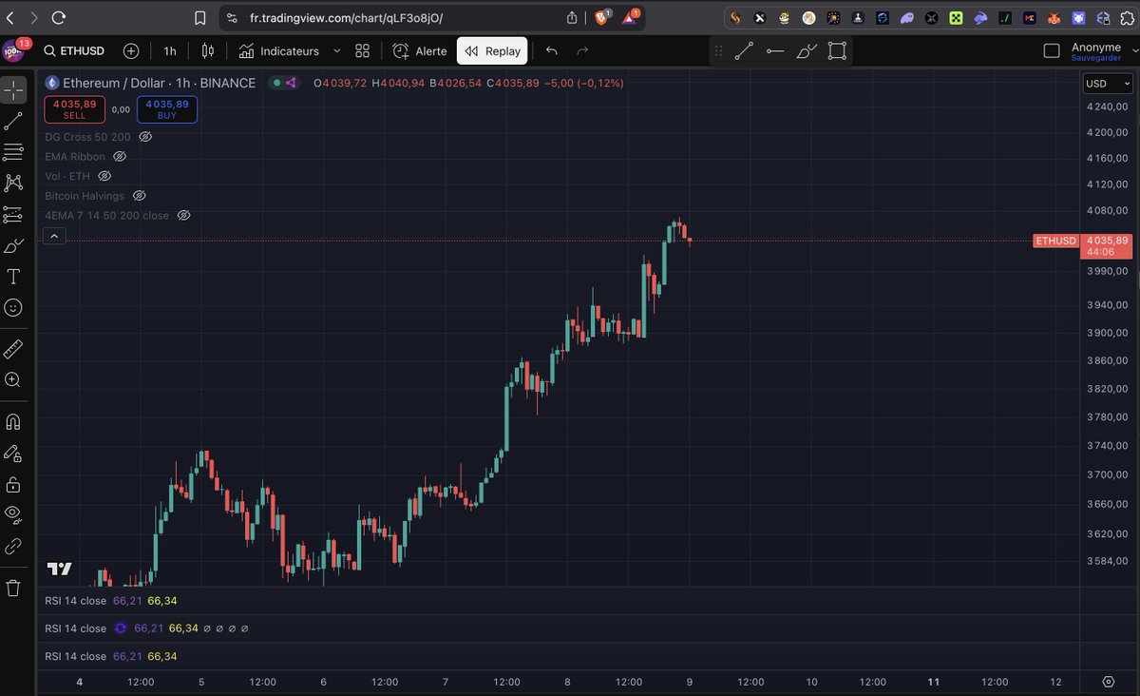Hide the Bitcoin Halvings indicator
The image size is (1140, 696).
(x=139, y=195)
